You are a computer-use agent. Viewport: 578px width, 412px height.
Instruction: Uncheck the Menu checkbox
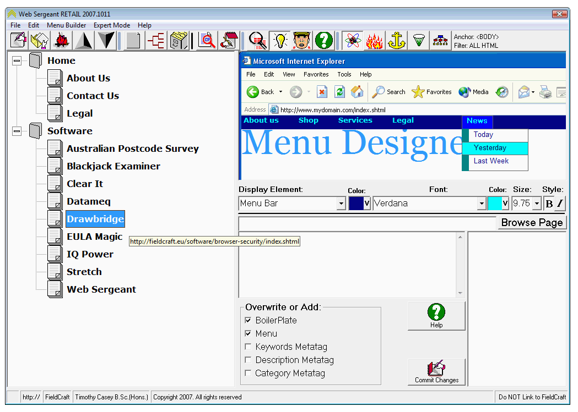click(248, 334)
